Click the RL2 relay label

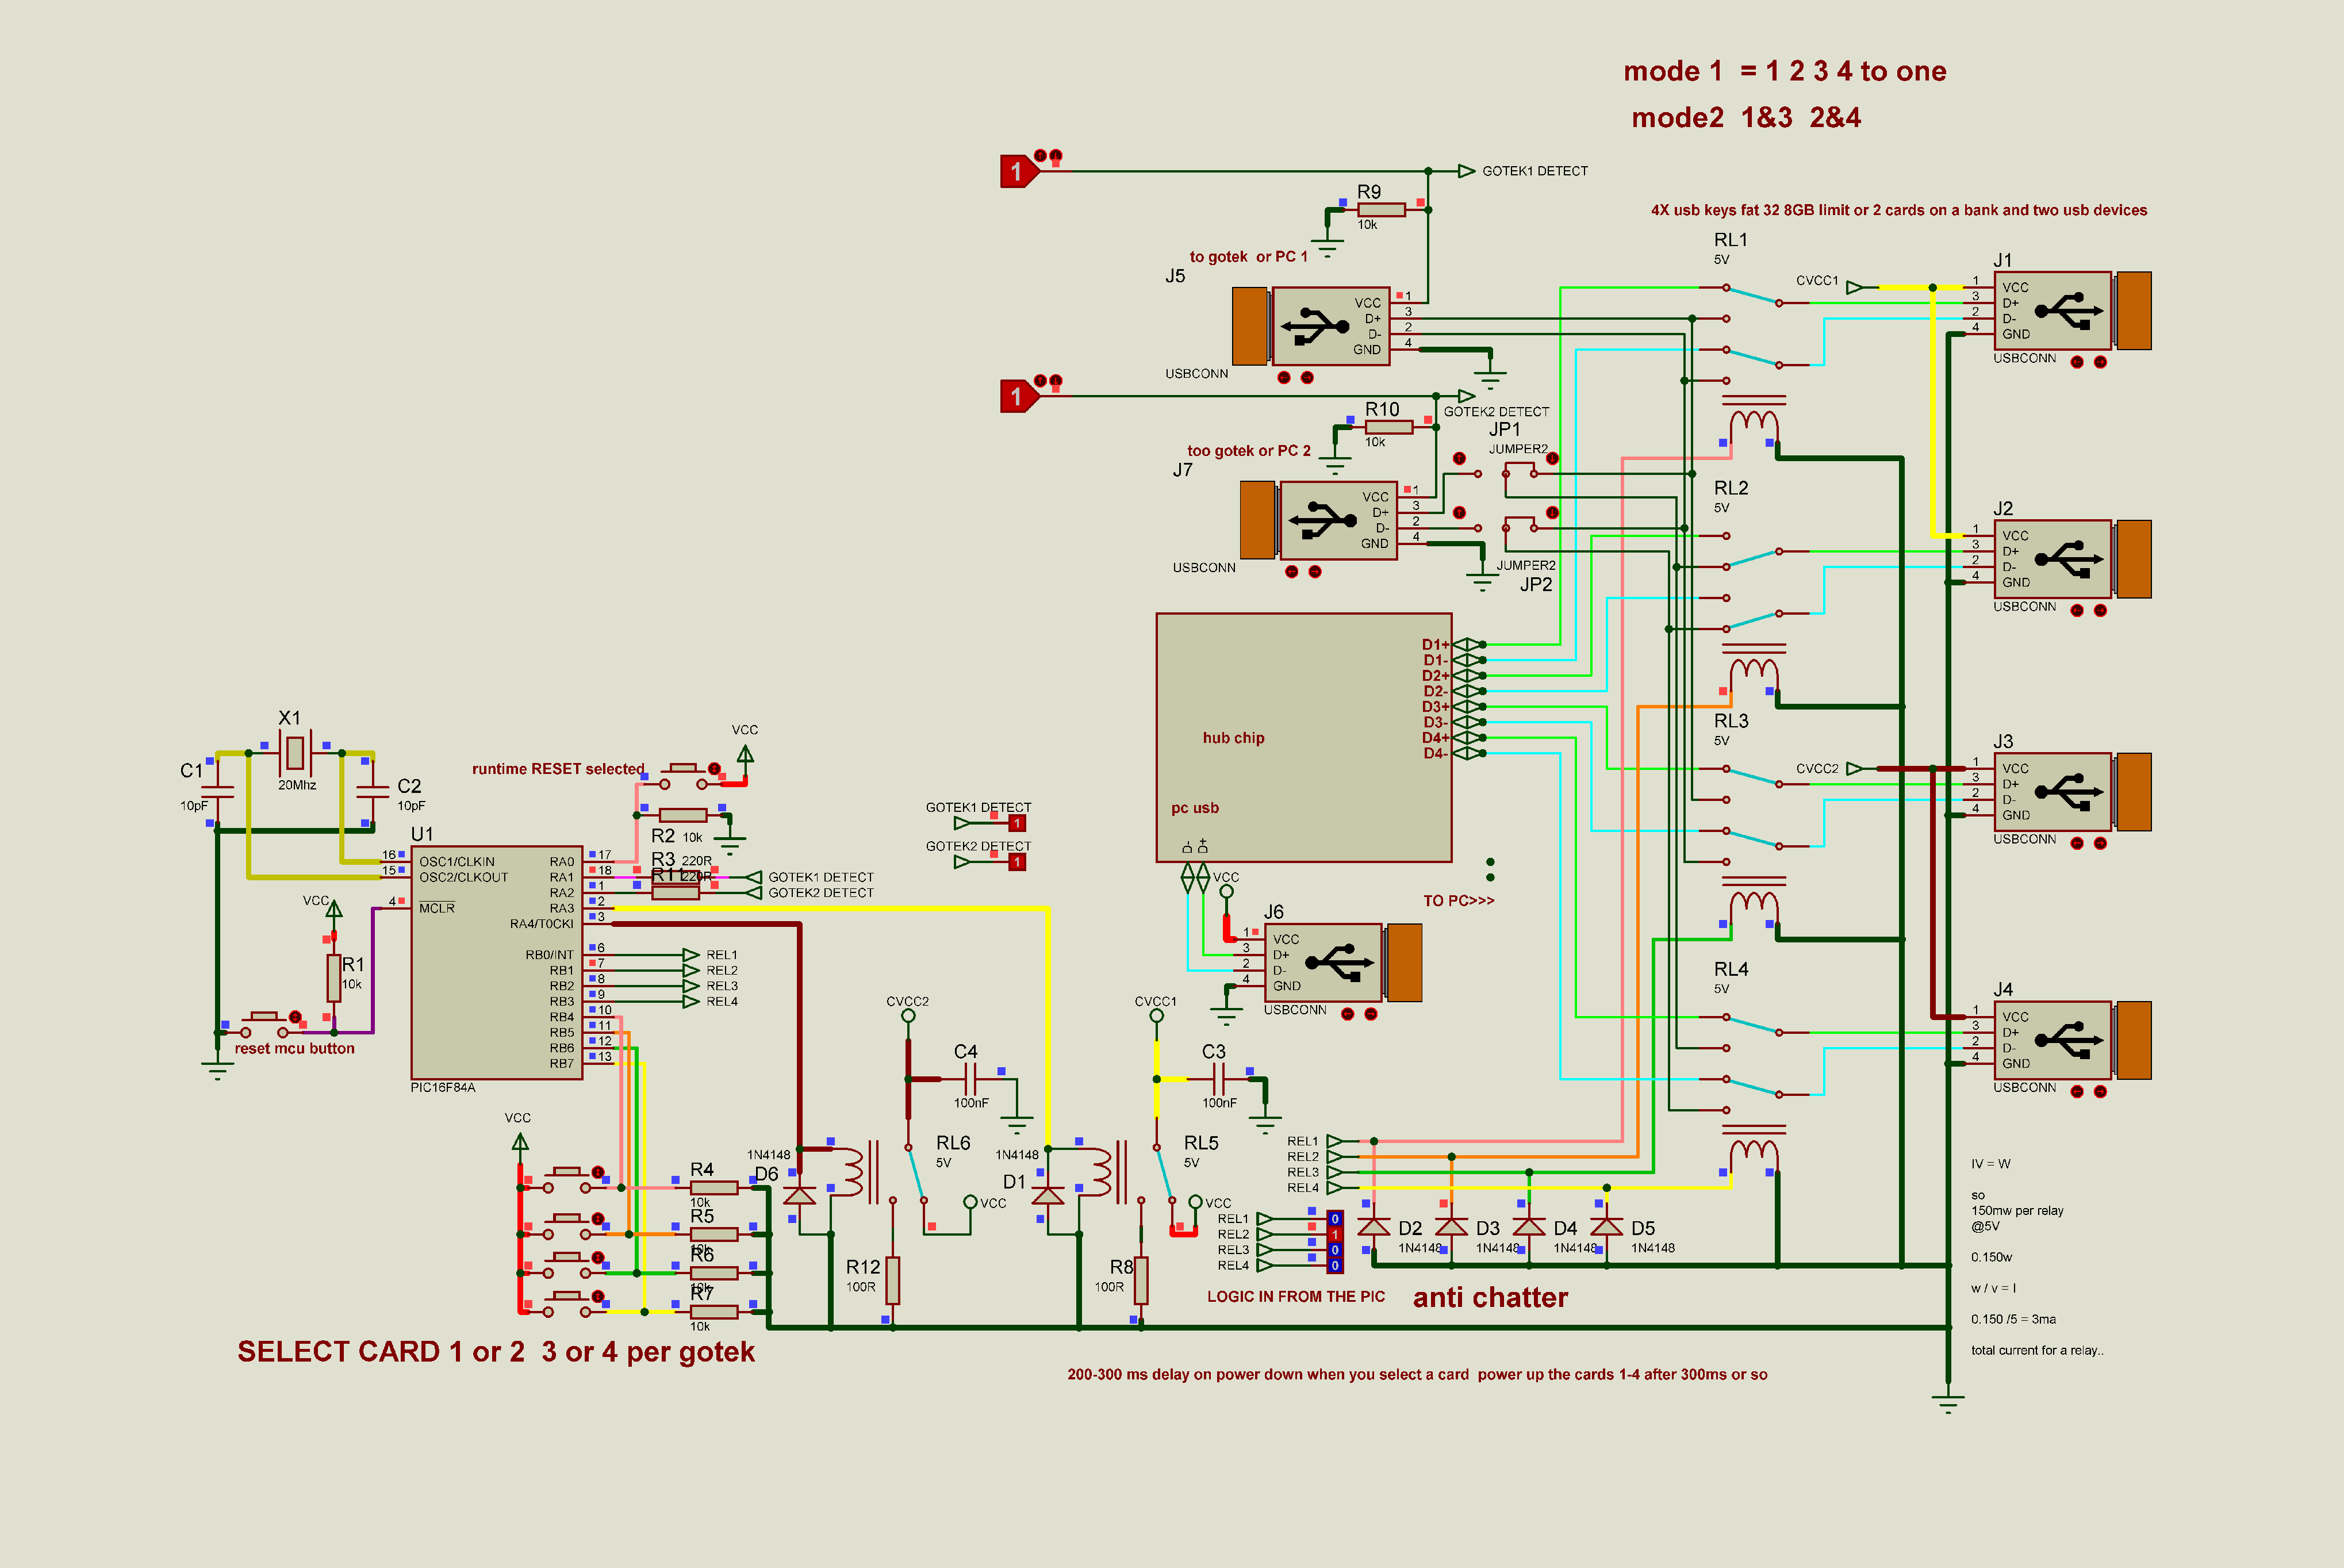(1731, 488)
